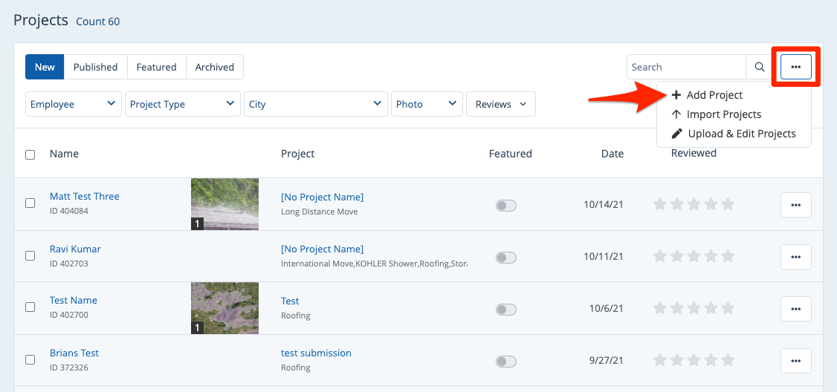Expand the City filter dropdown
Viewport: 837px width, 392px height.
(315, 105)
